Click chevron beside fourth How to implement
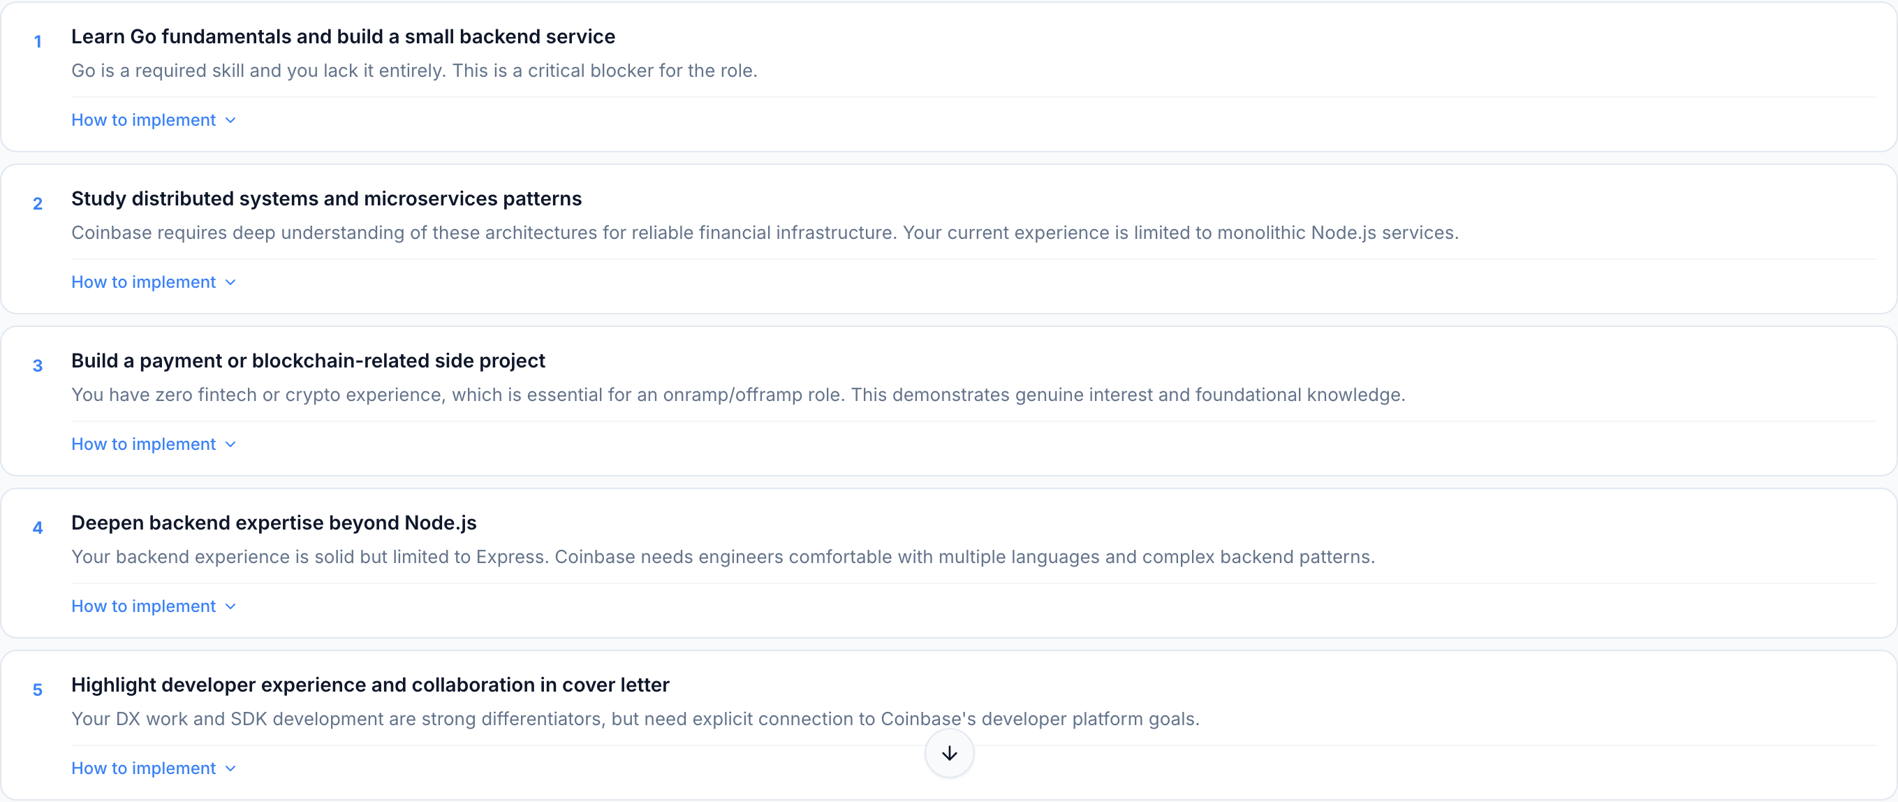This screenshot has width=1898, height=802. point(230,606)
